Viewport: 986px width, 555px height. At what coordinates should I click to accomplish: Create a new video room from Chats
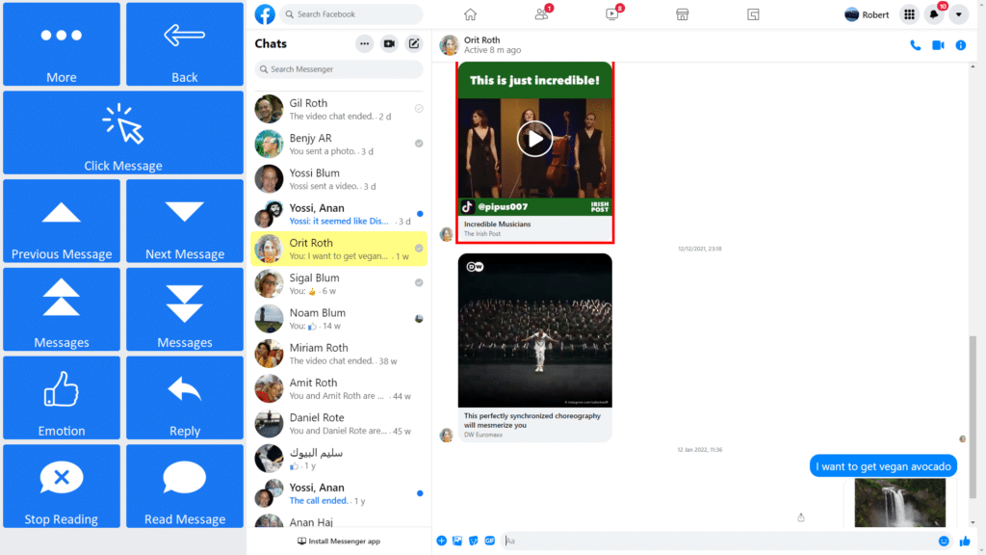click(x=389, y=43)
